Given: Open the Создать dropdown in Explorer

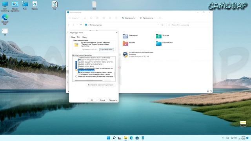Looking at the screenshot, I should pyautogui.click(x=74, y=18).
